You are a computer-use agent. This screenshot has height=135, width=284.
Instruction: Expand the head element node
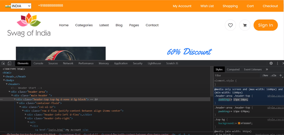[4, 76]
